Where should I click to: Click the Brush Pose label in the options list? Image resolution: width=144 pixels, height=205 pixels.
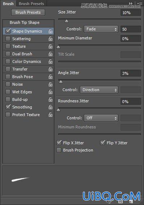23,77
